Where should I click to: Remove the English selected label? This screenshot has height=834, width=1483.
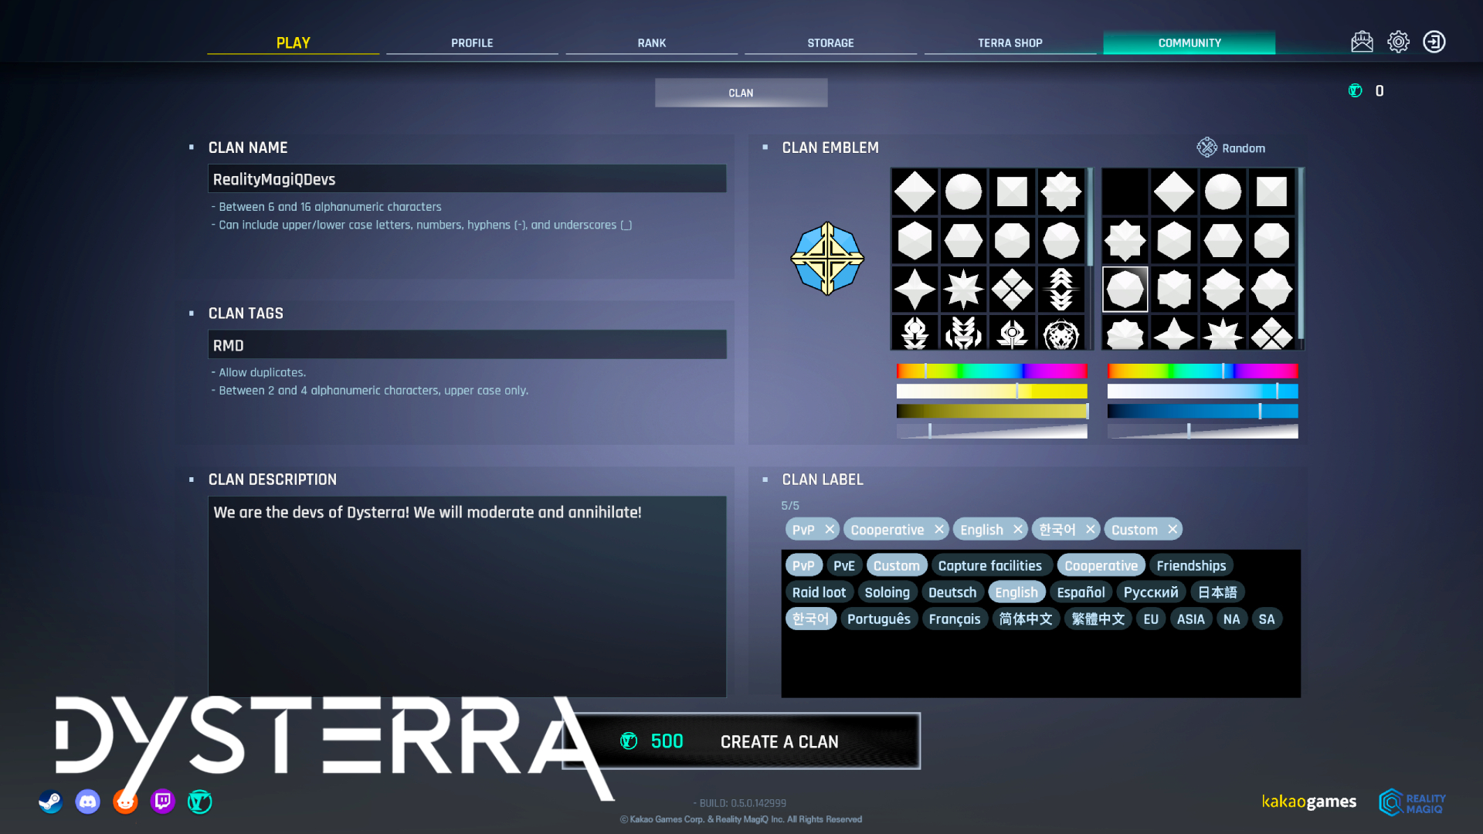coord(1017,529)
